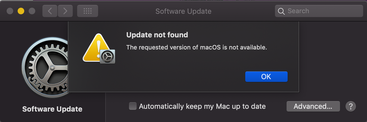Go back using the left chevron button

[50, 11]
